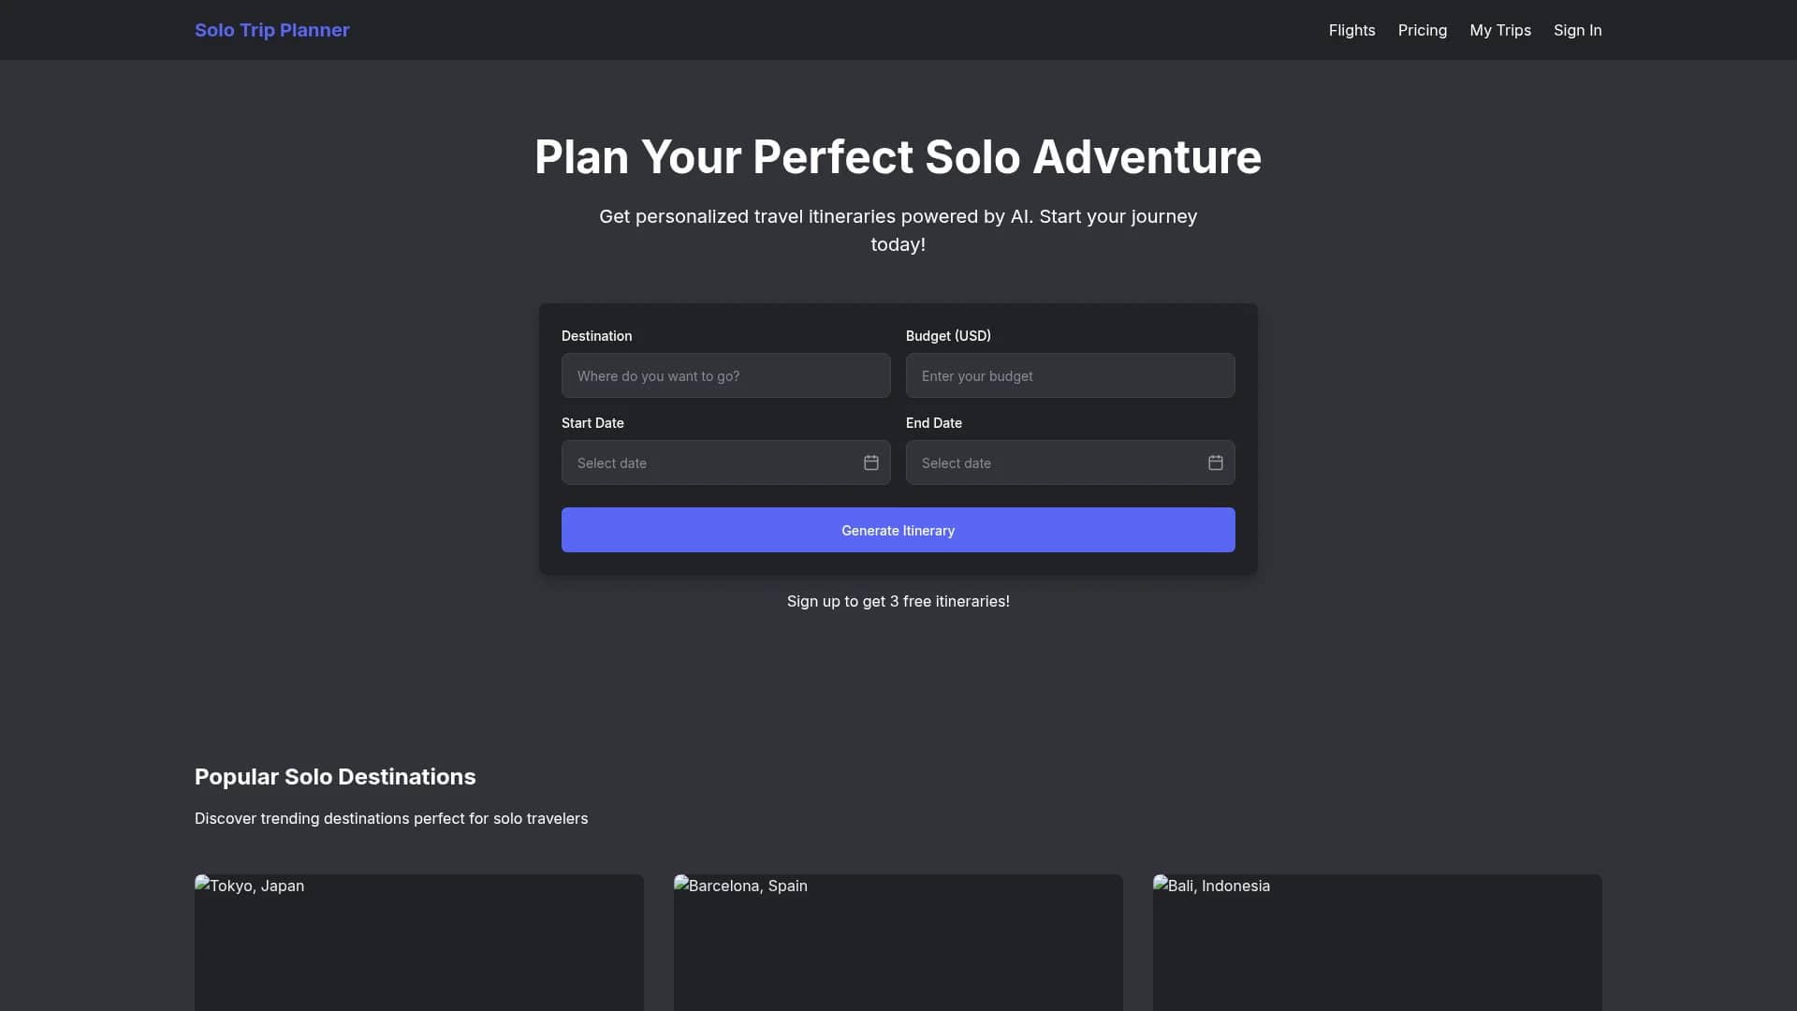Select the Start Date field
The image size is (1797, 1011).
(x=725, y=462)
